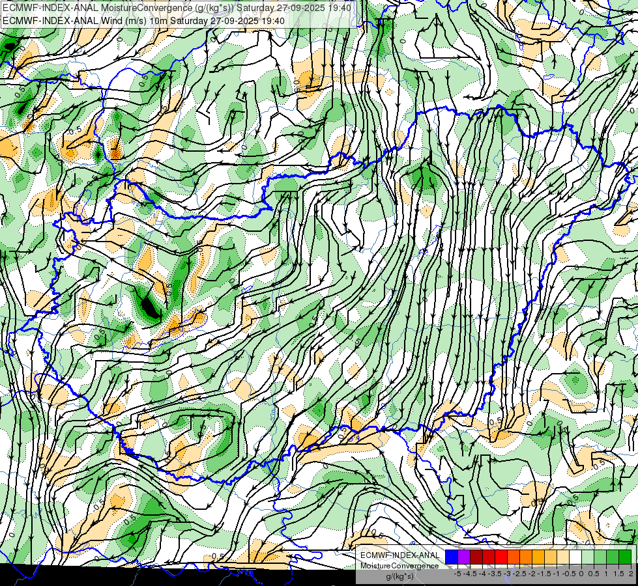Screen dimensions: 638x586
Task: Click the 2 tick label ending the legend scale
Action: [631, 574]
